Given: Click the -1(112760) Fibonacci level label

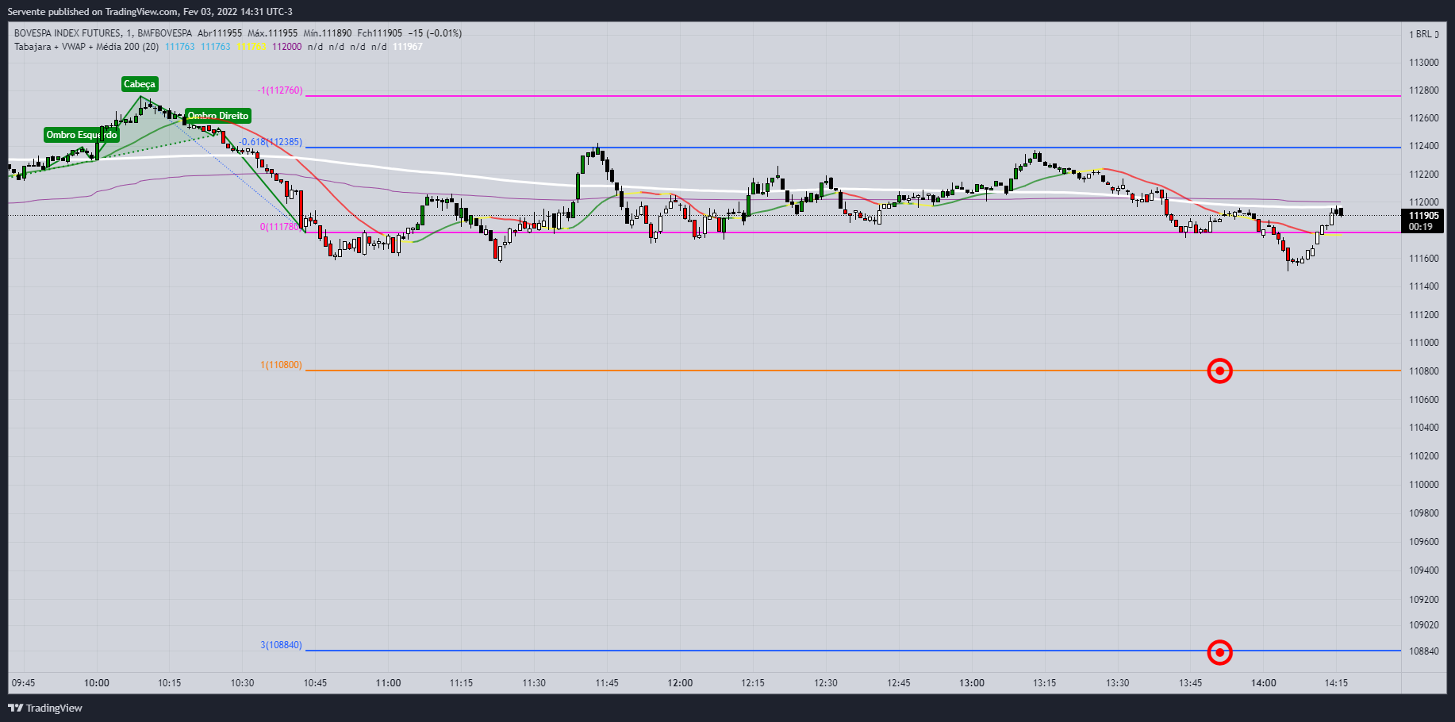Looking at the screenshot, I should [280, 90].
